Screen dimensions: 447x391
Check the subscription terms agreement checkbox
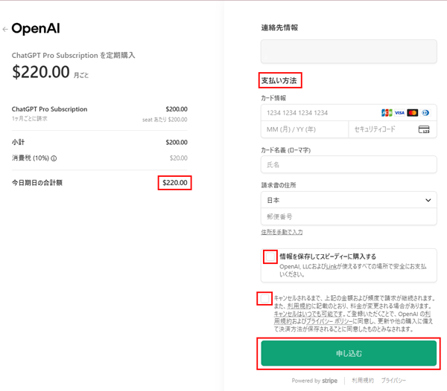point(264,299)
